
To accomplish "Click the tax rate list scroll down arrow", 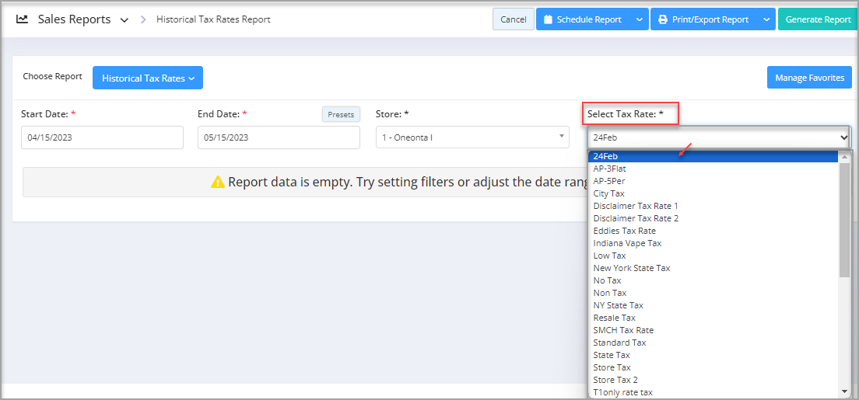I will pos(844,391).
